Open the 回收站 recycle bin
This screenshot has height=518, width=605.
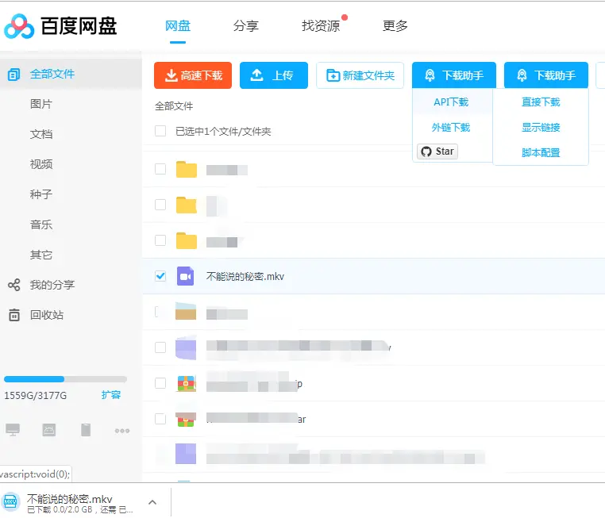tap(47, 315)
